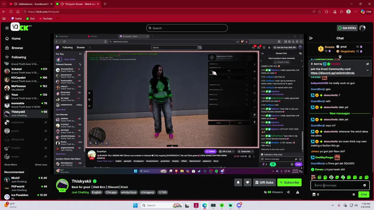
Task: Click the face photo emote in quick bar
Action: click(314, 177)
